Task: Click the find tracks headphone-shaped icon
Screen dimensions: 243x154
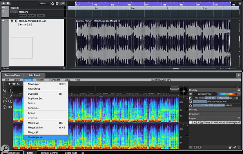Action: [53, 3]
